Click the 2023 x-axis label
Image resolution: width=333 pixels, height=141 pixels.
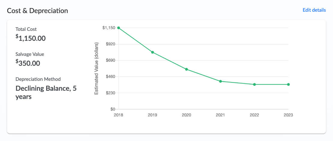click(x=288, y=115)
